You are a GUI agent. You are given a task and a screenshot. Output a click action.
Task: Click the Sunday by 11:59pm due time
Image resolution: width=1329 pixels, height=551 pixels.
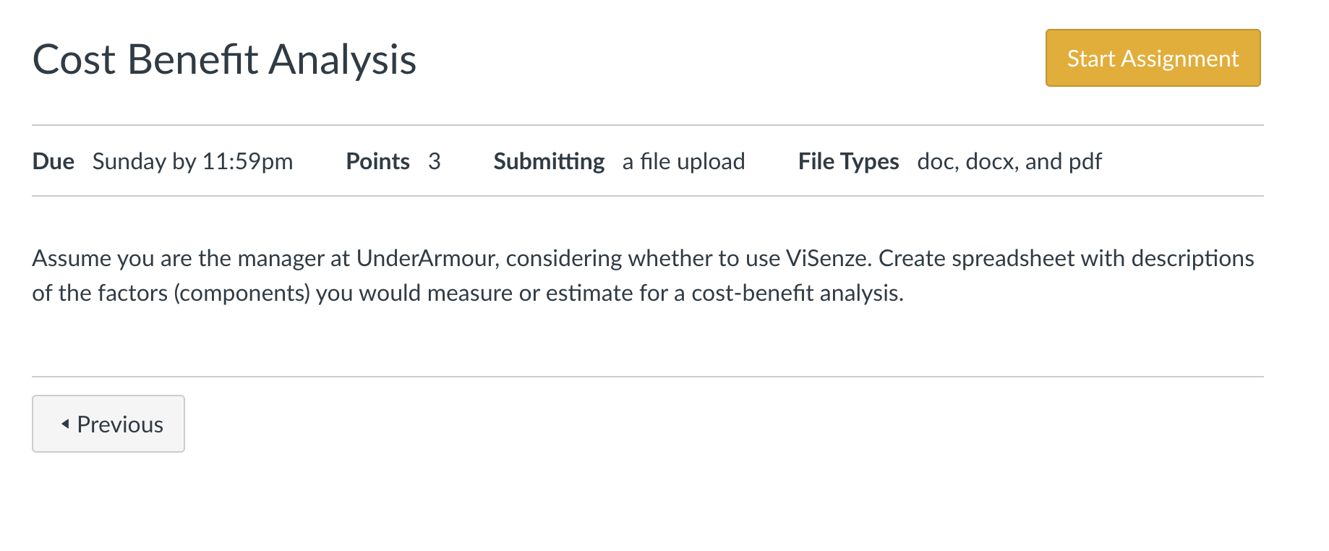coord(192,161)
